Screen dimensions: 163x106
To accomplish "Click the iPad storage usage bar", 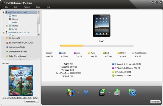I will click(x=97, y=45).
